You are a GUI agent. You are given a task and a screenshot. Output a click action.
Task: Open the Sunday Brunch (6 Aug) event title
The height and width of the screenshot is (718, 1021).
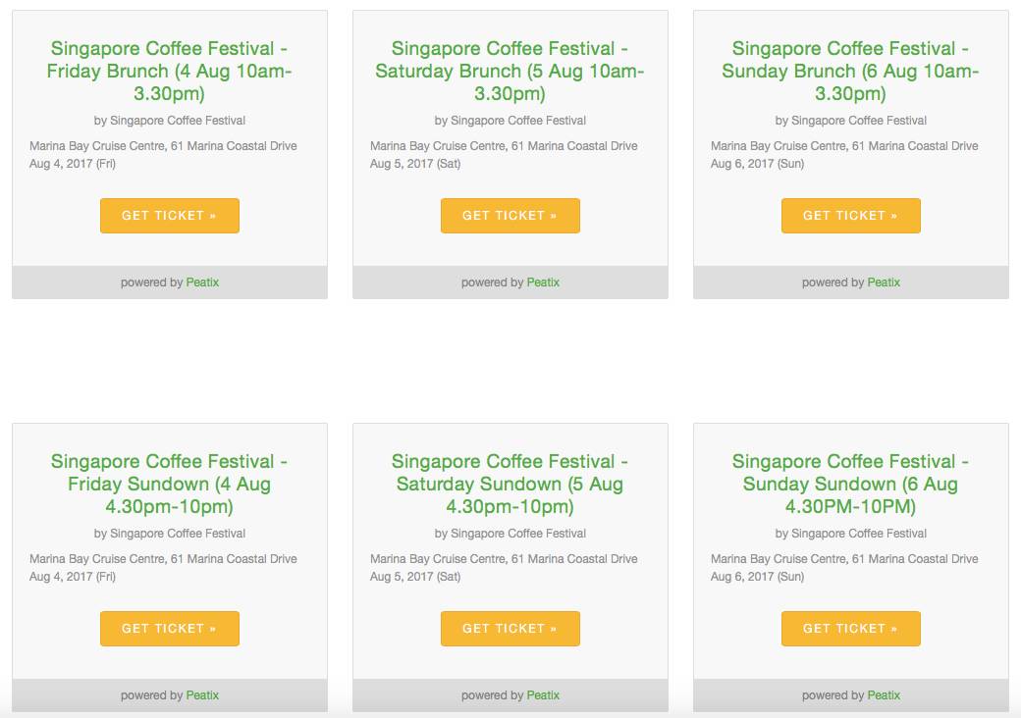tap(850, 72)
